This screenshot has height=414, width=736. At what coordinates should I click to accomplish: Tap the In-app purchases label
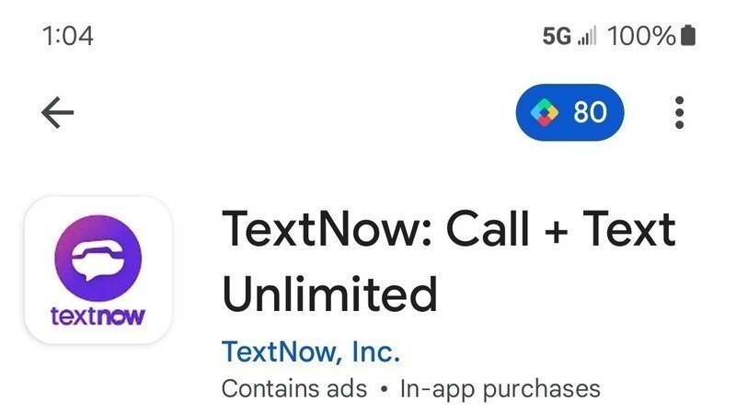pyautogui.click(x=500, y=388)
